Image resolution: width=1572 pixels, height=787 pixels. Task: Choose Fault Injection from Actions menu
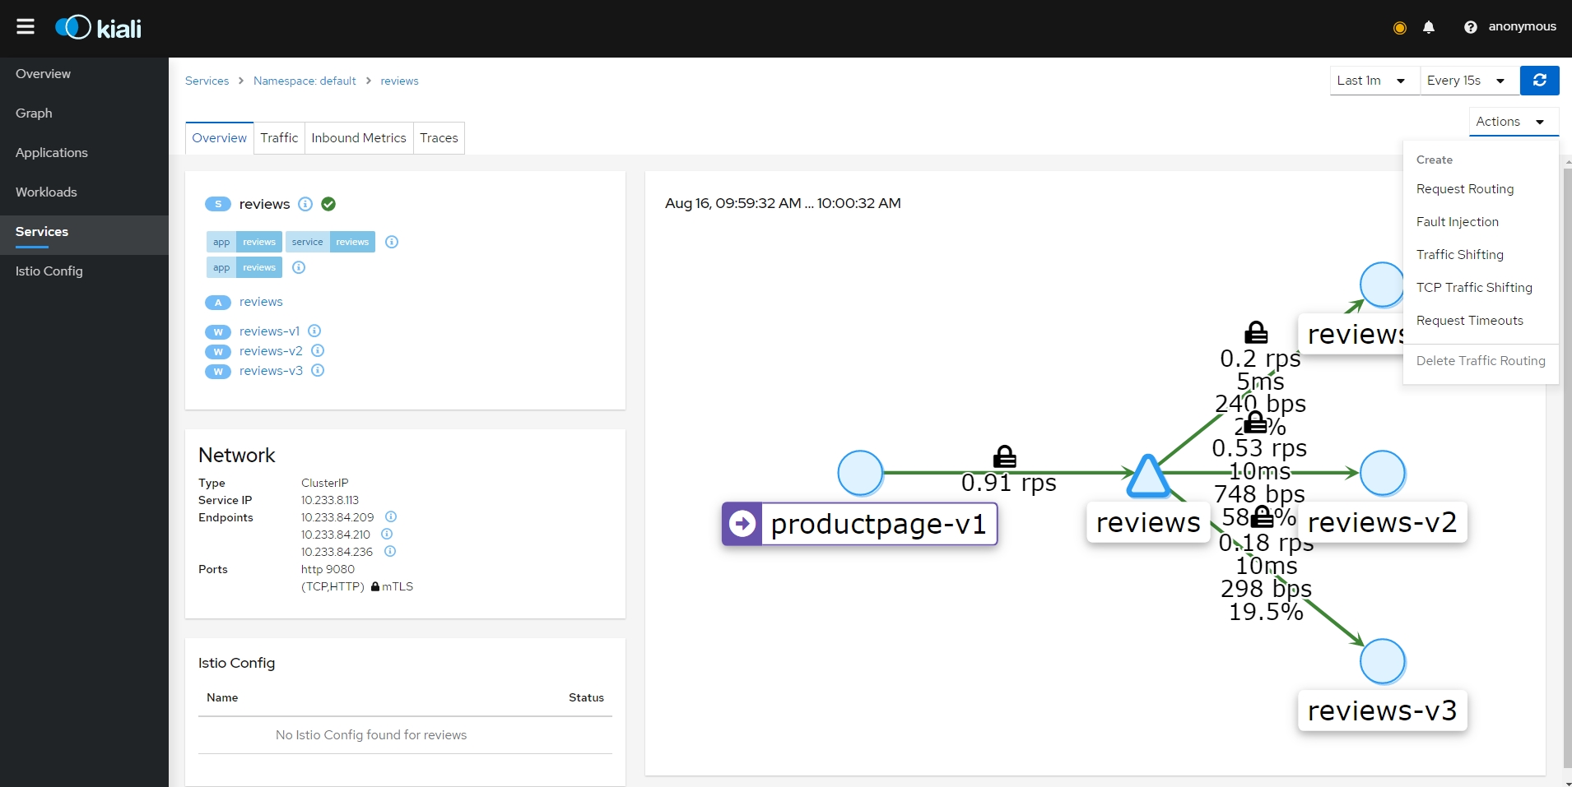pos(1457,222)
